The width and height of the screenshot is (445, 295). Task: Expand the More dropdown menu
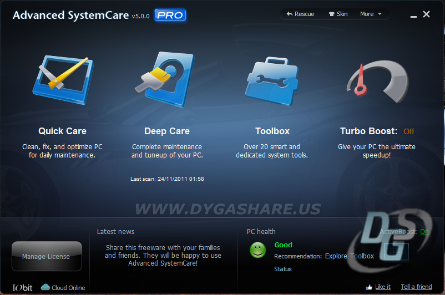click(x=371, y=14)
